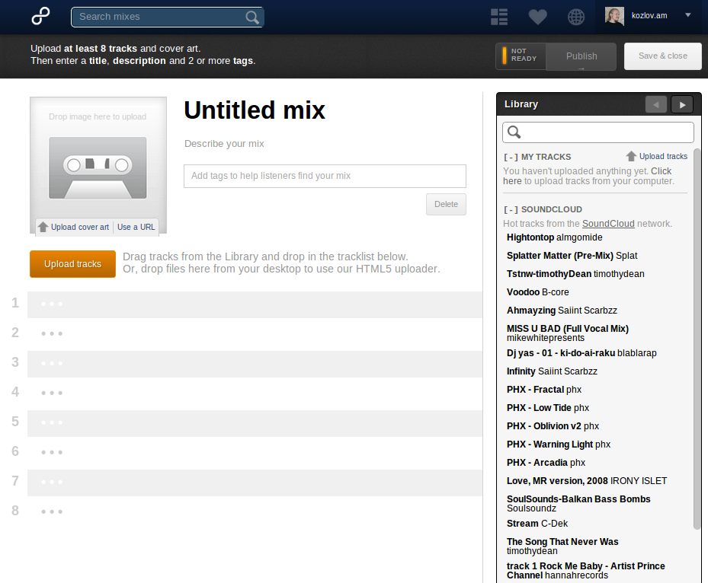This screenshot has width=708, height=583.
Task: Click the Save & close button
Action: pyautogui.click(x=662, y=56)
